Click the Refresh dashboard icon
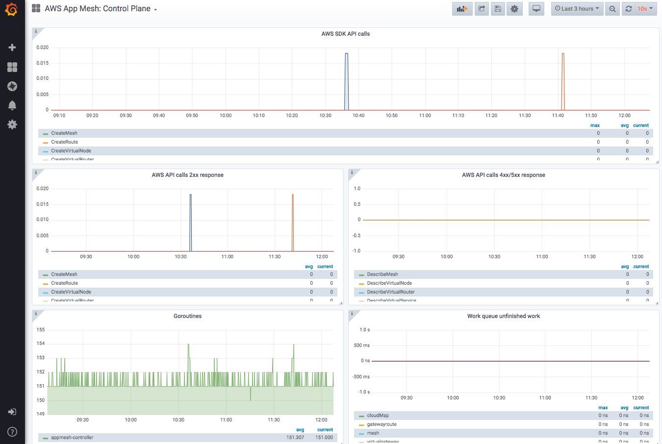Screen dimensions: 662x444 pyautogui.click(x=628, y=9)
